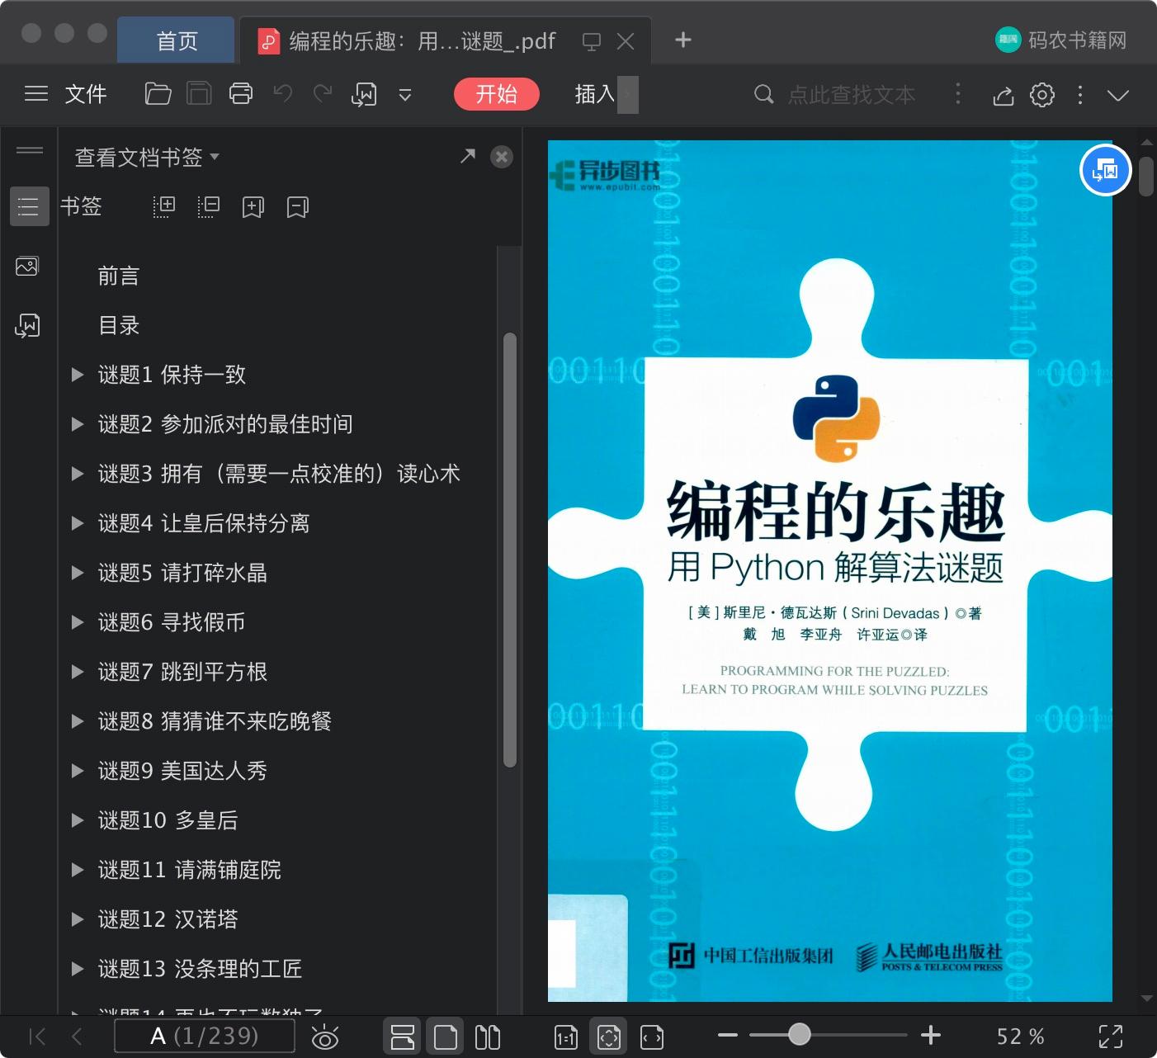Screen dimensions: 1157x1058
Task: Expand 谜题4 让皇后保持分离
Action: coord(78,523)
